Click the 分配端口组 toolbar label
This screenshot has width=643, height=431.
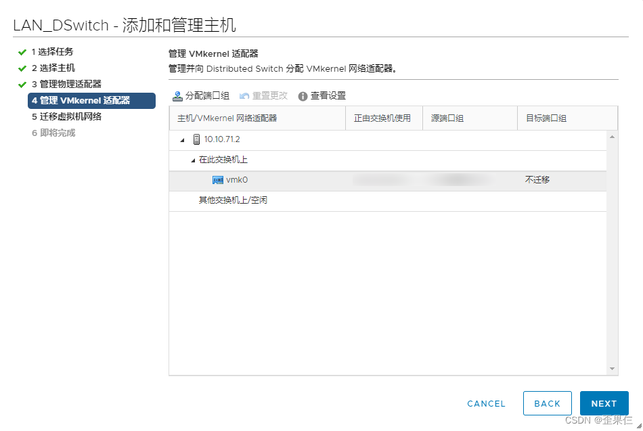coord(207,95)
